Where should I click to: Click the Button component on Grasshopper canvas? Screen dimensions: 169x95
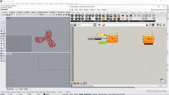point(95,39)
